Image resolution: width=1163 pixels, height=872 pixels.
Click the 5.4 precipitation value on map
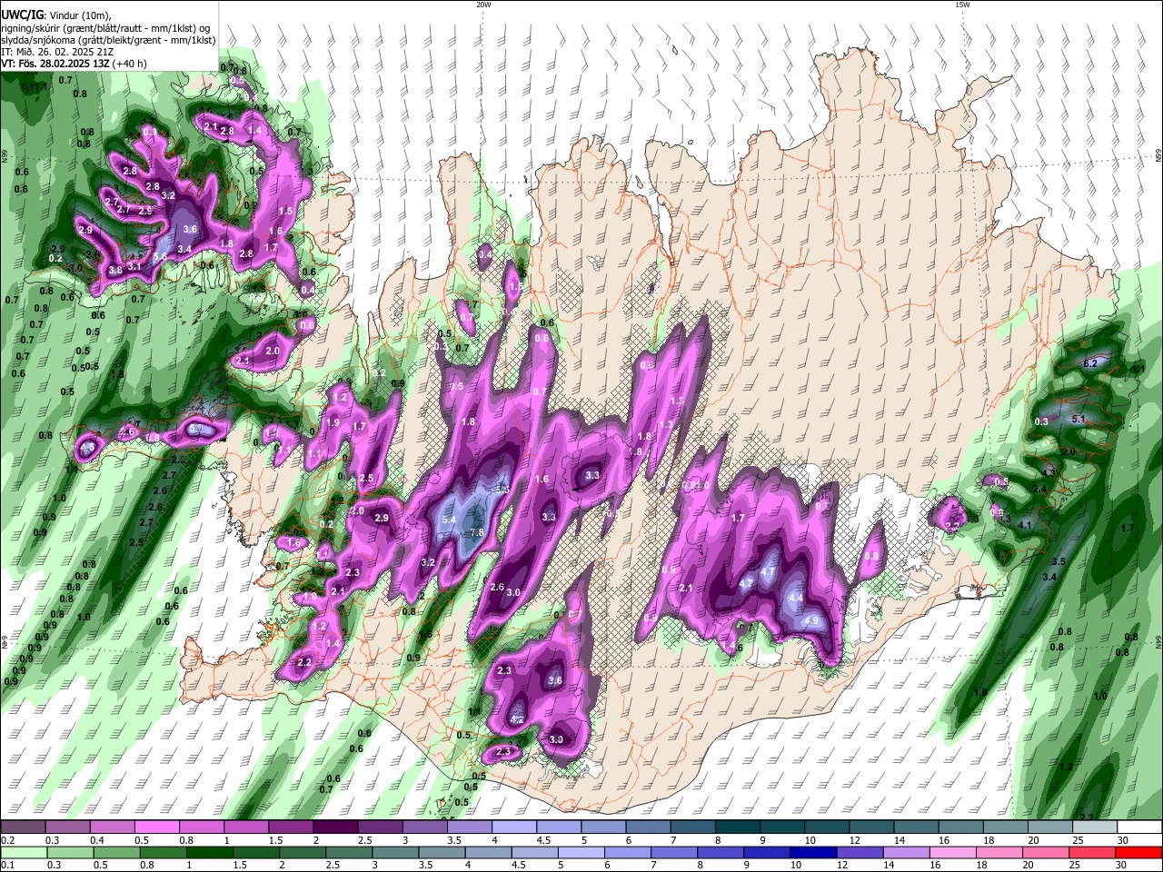[x=448, y=520]
